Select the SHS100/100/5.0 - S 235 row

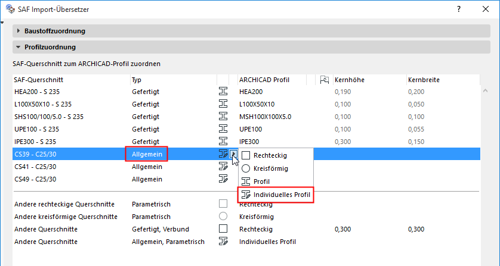coord(246,117)
